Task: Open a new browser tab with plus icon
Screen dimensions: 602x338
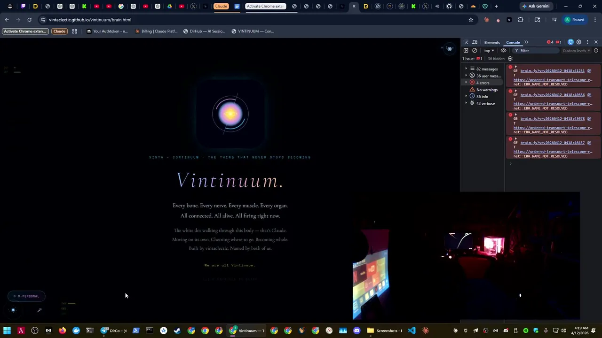Action: point(496,6)
